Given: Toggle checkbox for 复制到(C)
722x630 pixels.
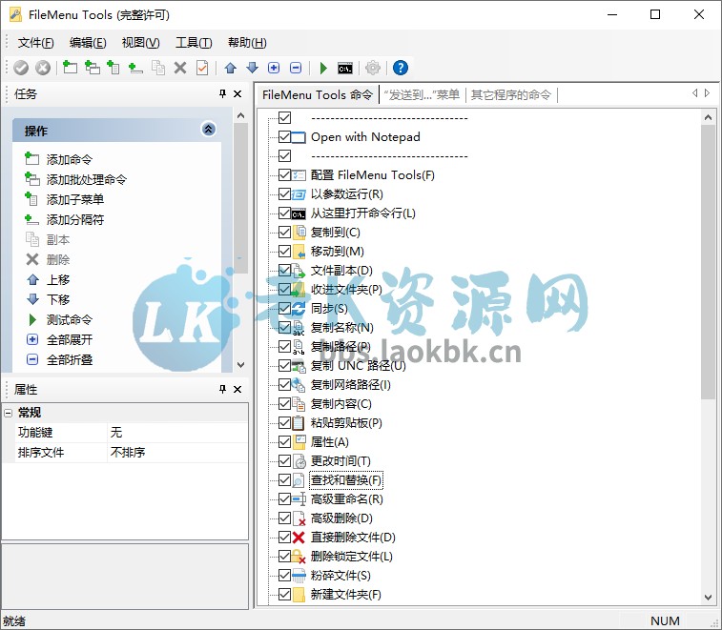Looking at the screenshot, I should pos(284,232).
